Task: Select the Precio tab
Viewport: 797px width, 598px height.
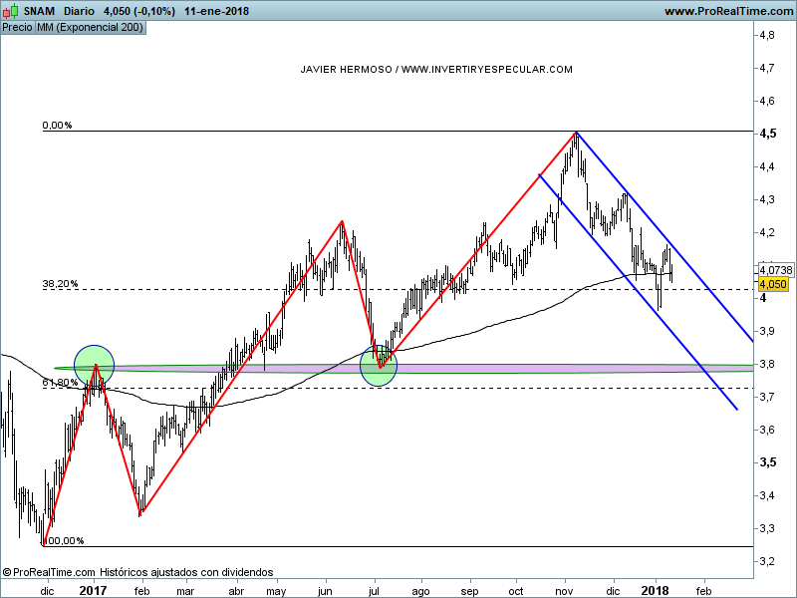Action: (x=17, y=27)
